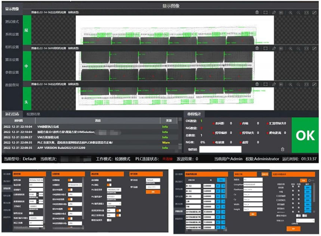Clear statistics with trash icon near OK

[283, 149]
